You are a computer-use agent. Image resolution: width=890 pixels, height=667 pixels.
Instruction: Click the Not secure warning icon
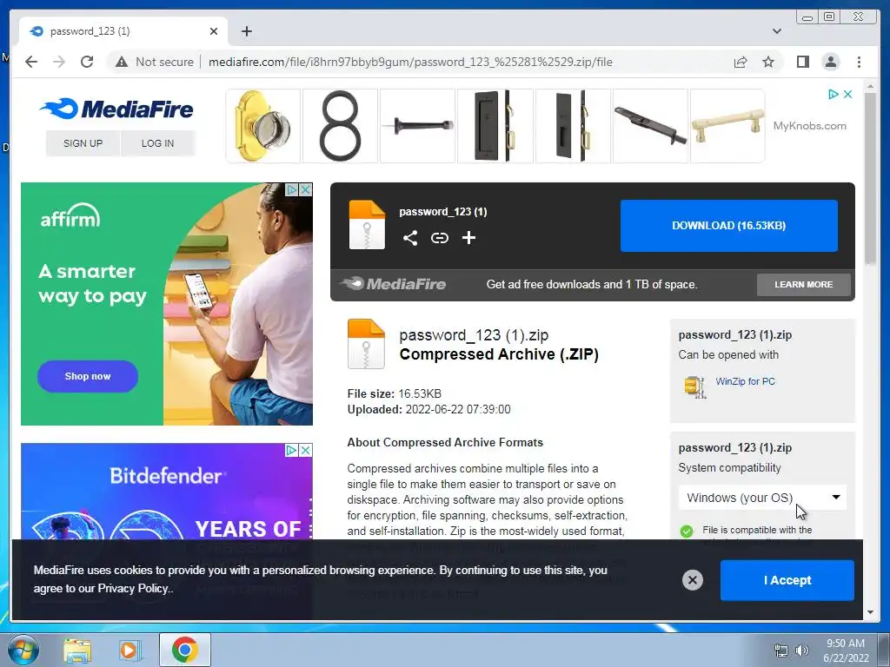(x=122, y=62)
